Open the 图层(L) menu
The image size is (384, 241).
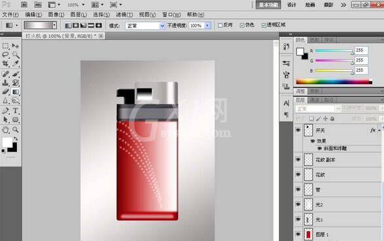[x=79, y=14]
